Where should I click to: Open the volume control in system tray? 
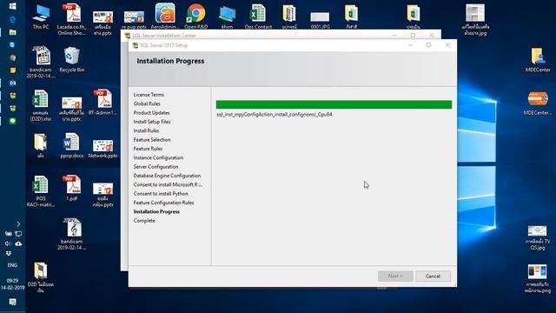8,243
